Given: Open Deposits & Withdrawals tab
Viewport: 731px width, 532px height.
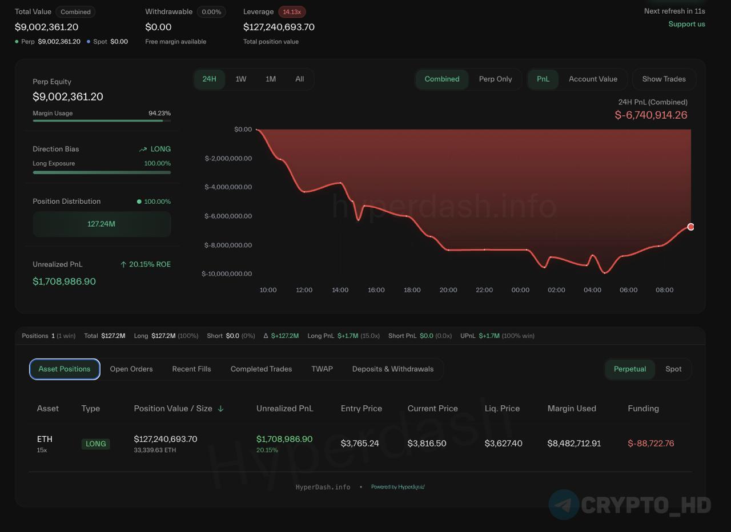Looking at the screenshot, I should point(393,369).
